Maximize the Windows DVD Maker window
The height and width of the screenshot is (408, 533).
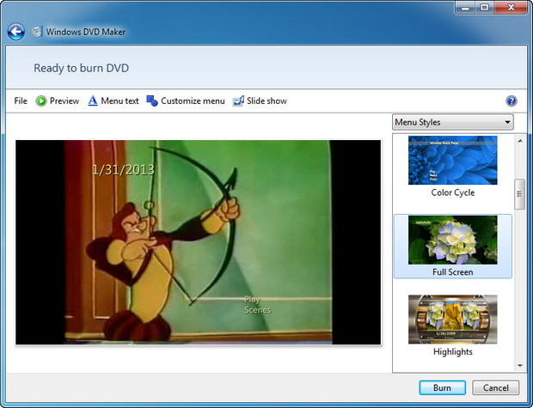tap(485, 8)
